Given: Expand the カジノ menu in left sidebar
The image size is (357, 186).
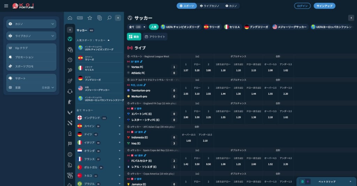Looking at the screenshot, I should click(31, 24).
